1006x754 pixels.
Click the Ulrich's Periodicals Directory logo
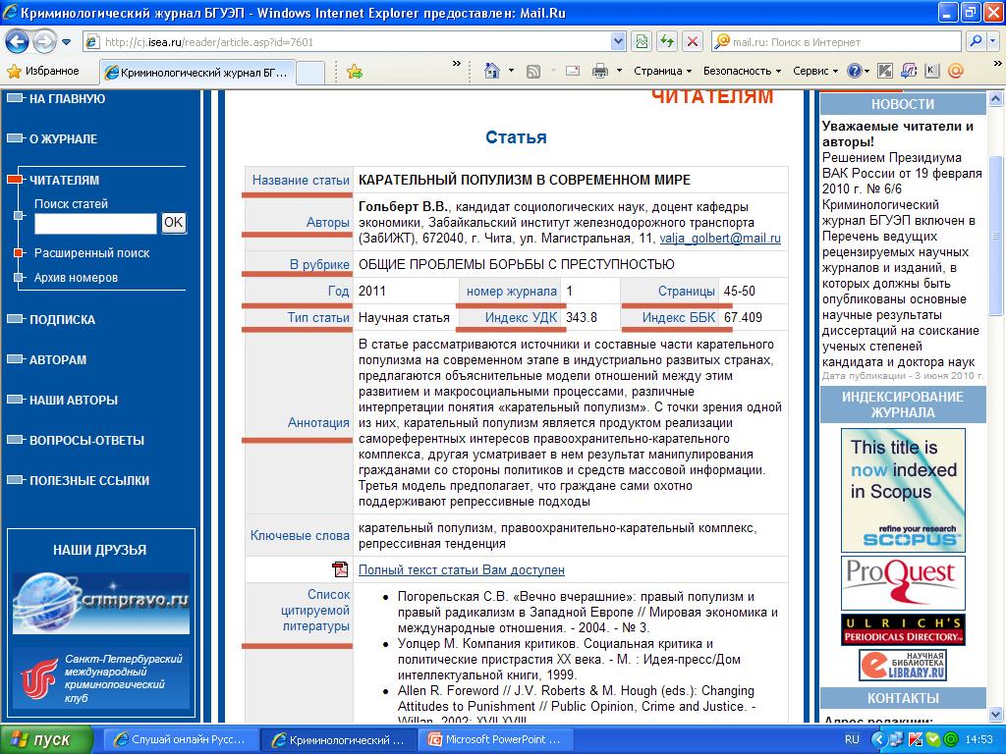click(x=903, y=629)
